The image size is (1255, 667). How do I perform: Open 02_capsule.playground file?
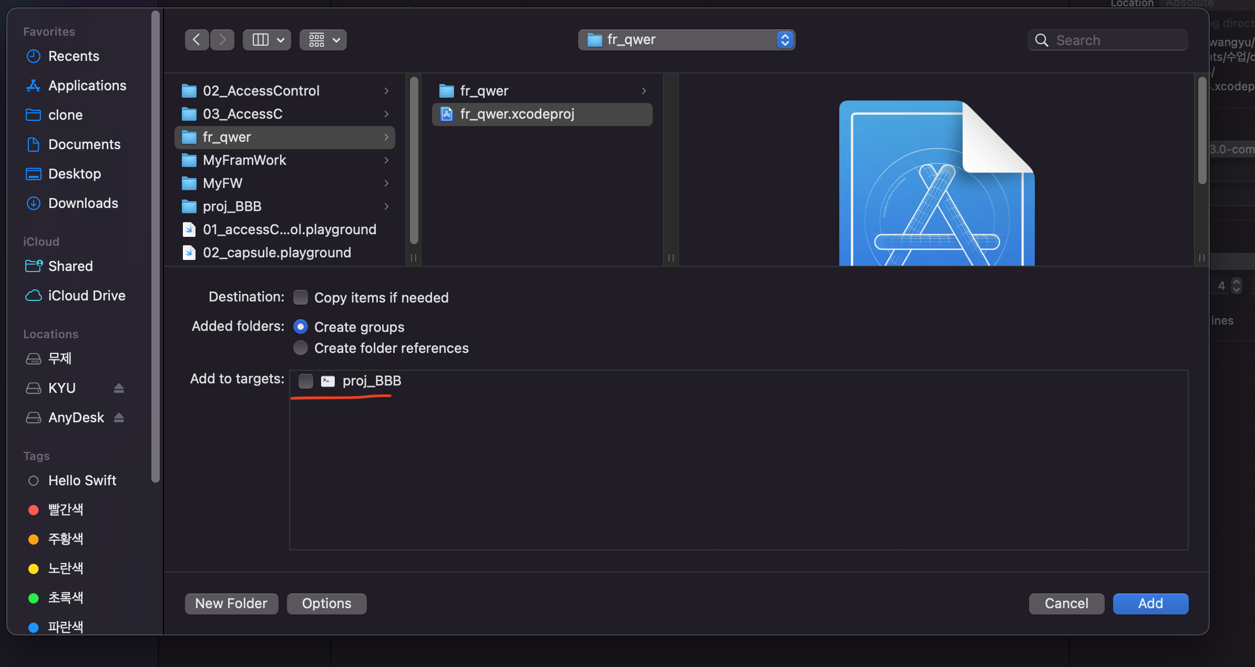[x=276, y=253]
